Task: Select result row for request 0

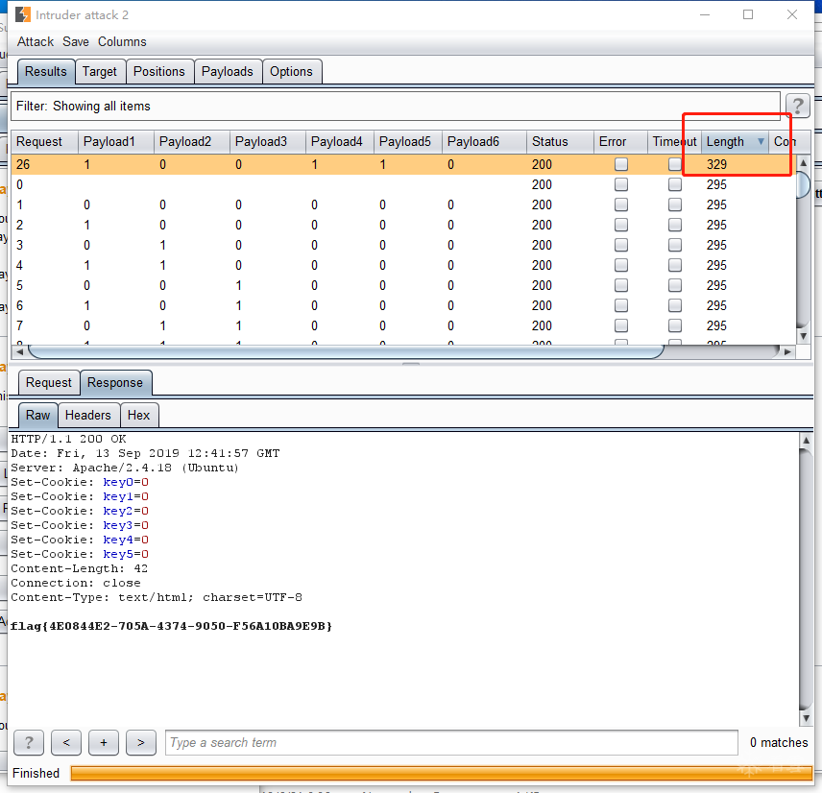Action: click(x=403, y=184)
